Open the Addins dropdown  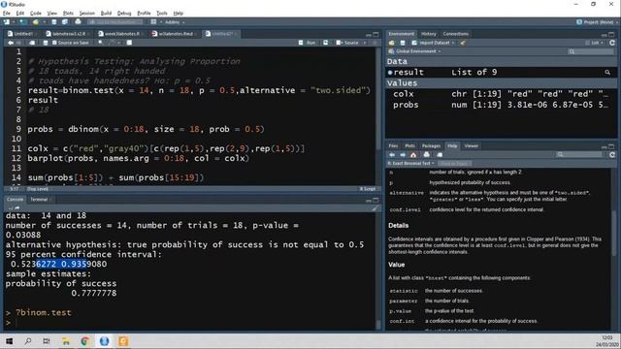175,22
